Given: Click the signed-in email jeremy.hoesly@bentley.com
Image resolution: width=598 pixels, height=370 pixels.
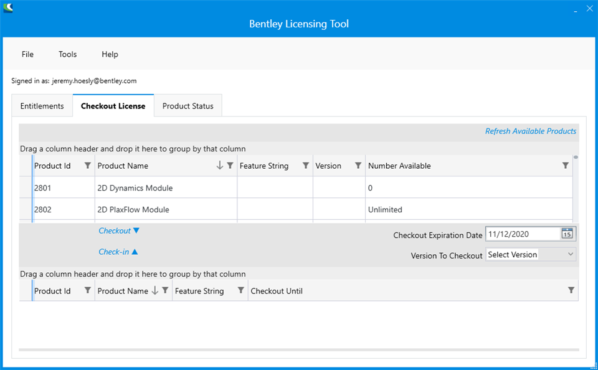Looking at the screenshot, I should (94, 80).
